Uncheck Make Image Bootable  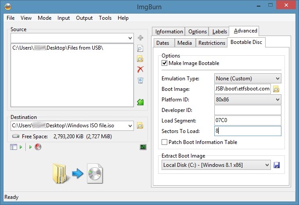(164, 63)
